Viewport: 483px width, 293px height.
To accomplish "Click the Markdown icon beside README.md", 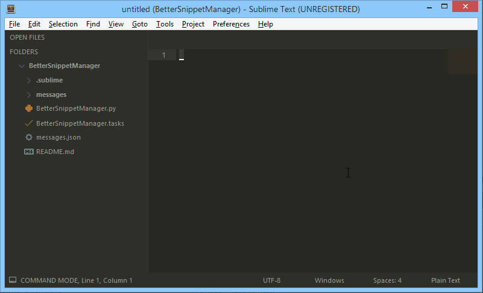I will (29, 152).
